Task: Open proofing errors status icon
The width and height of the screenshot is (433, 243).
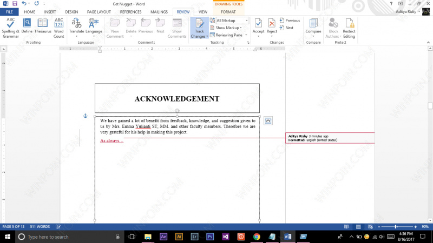Action: click(58, 226)
